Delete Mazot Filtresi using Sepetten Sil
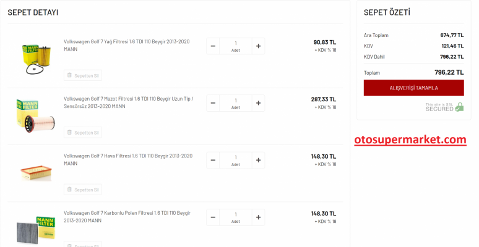 [x=83, y=132]
